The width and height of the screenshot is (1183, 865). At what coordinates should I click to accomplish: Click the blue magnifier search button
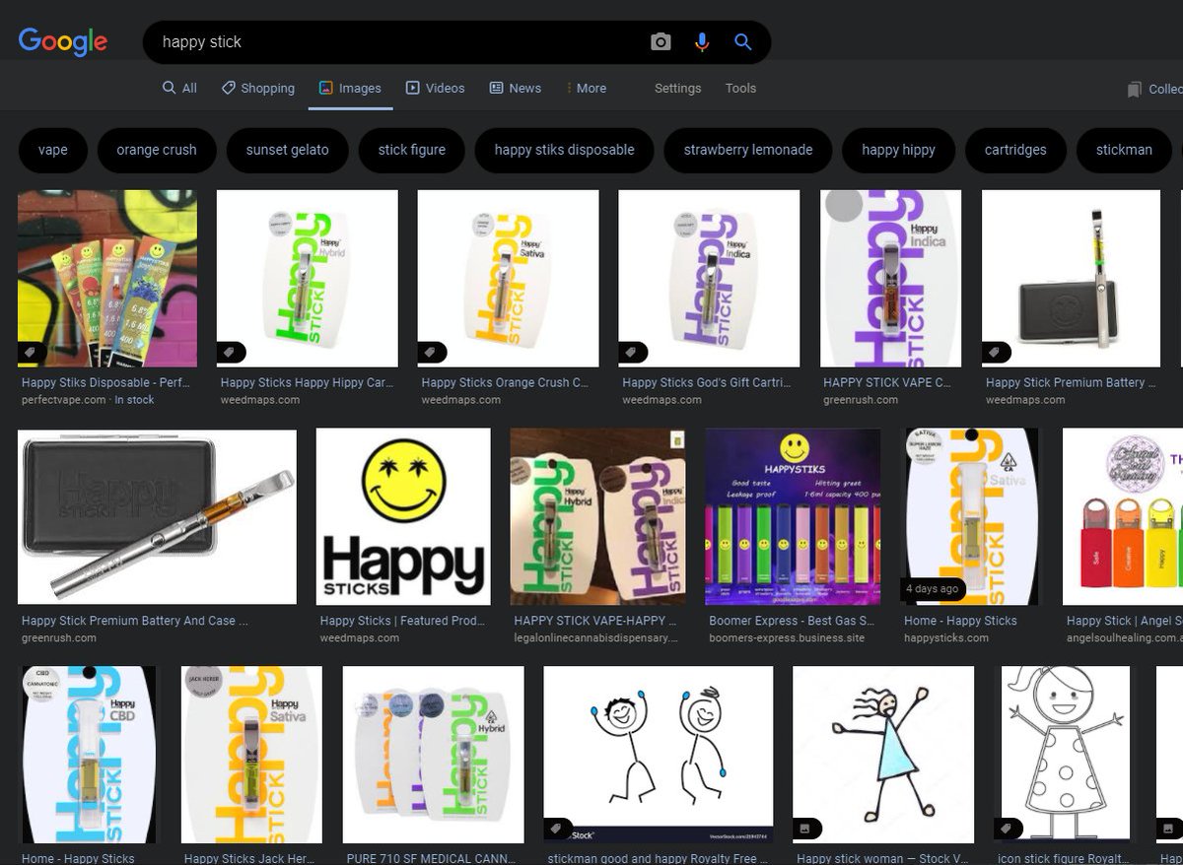click(x=743, y=42)
